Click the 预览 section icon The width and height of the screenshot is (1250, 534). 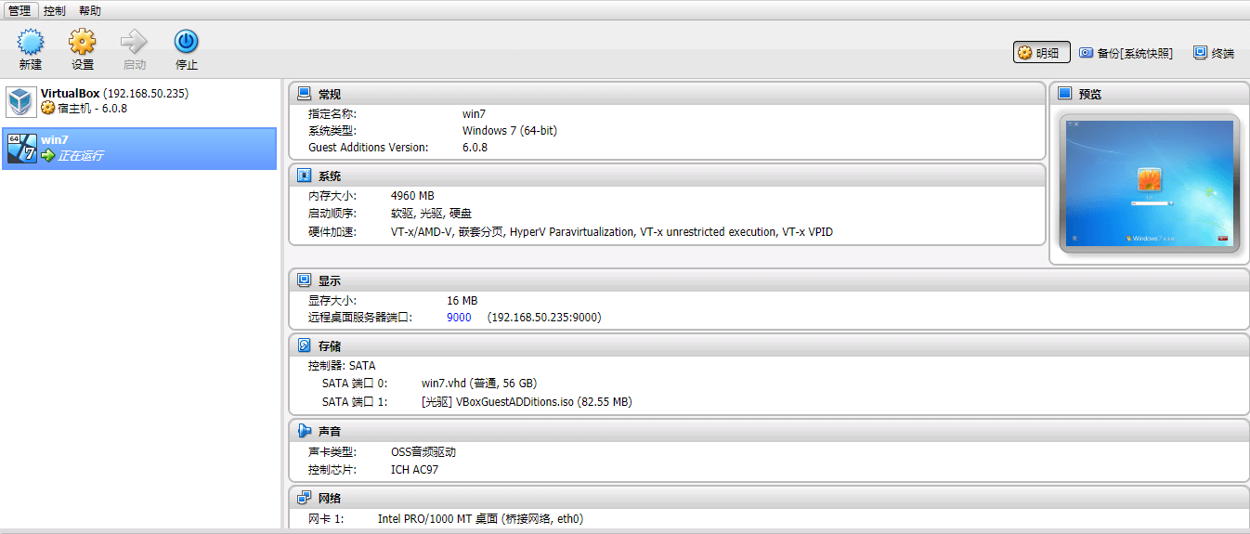pos(1065,94)
